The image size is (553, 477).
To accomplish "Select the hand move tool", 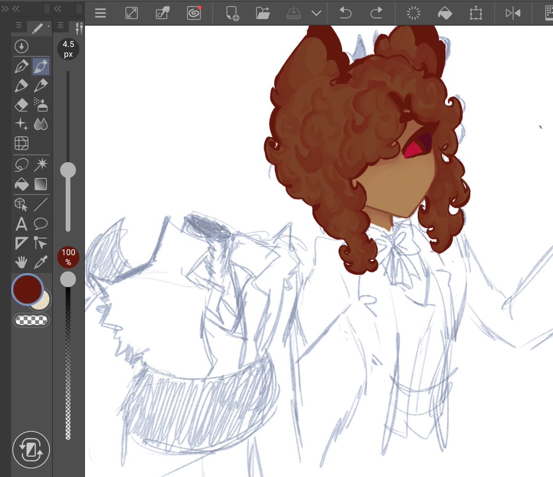I will point(21,262).
